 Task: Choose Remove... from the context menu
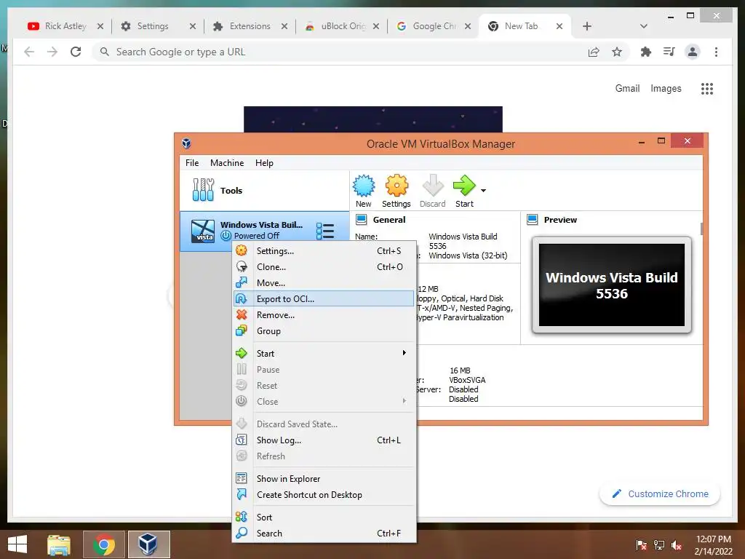point(324,315)
